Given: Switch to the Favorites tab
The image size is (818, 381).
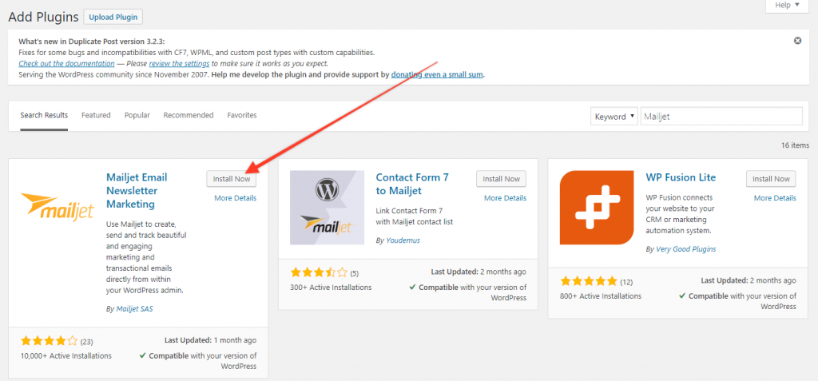Looking at the screenshot, I should [242, 115].
